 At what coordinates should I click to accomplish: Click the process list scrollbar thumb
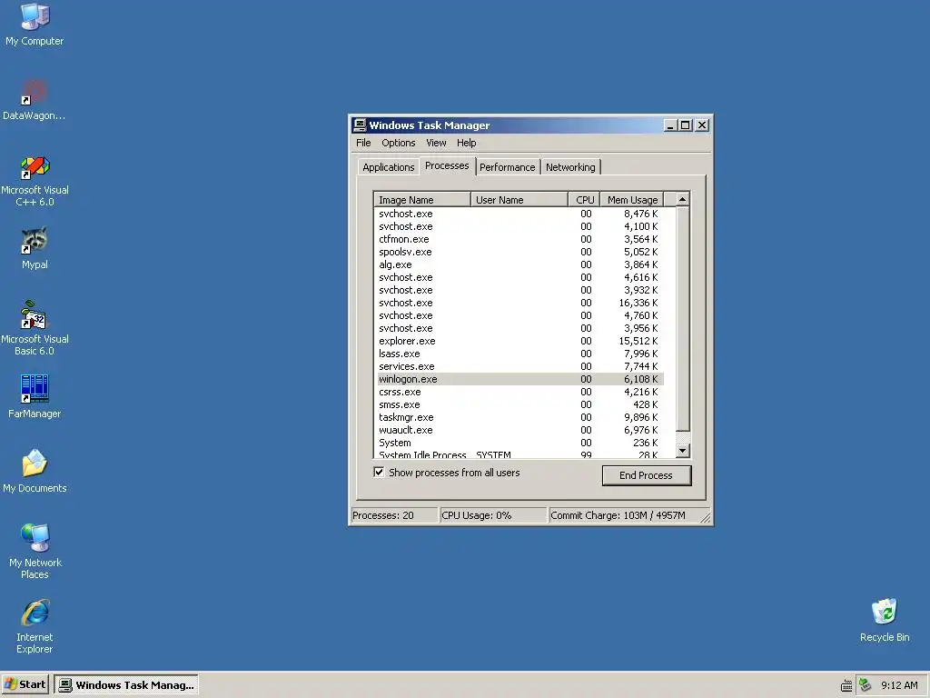683,319
